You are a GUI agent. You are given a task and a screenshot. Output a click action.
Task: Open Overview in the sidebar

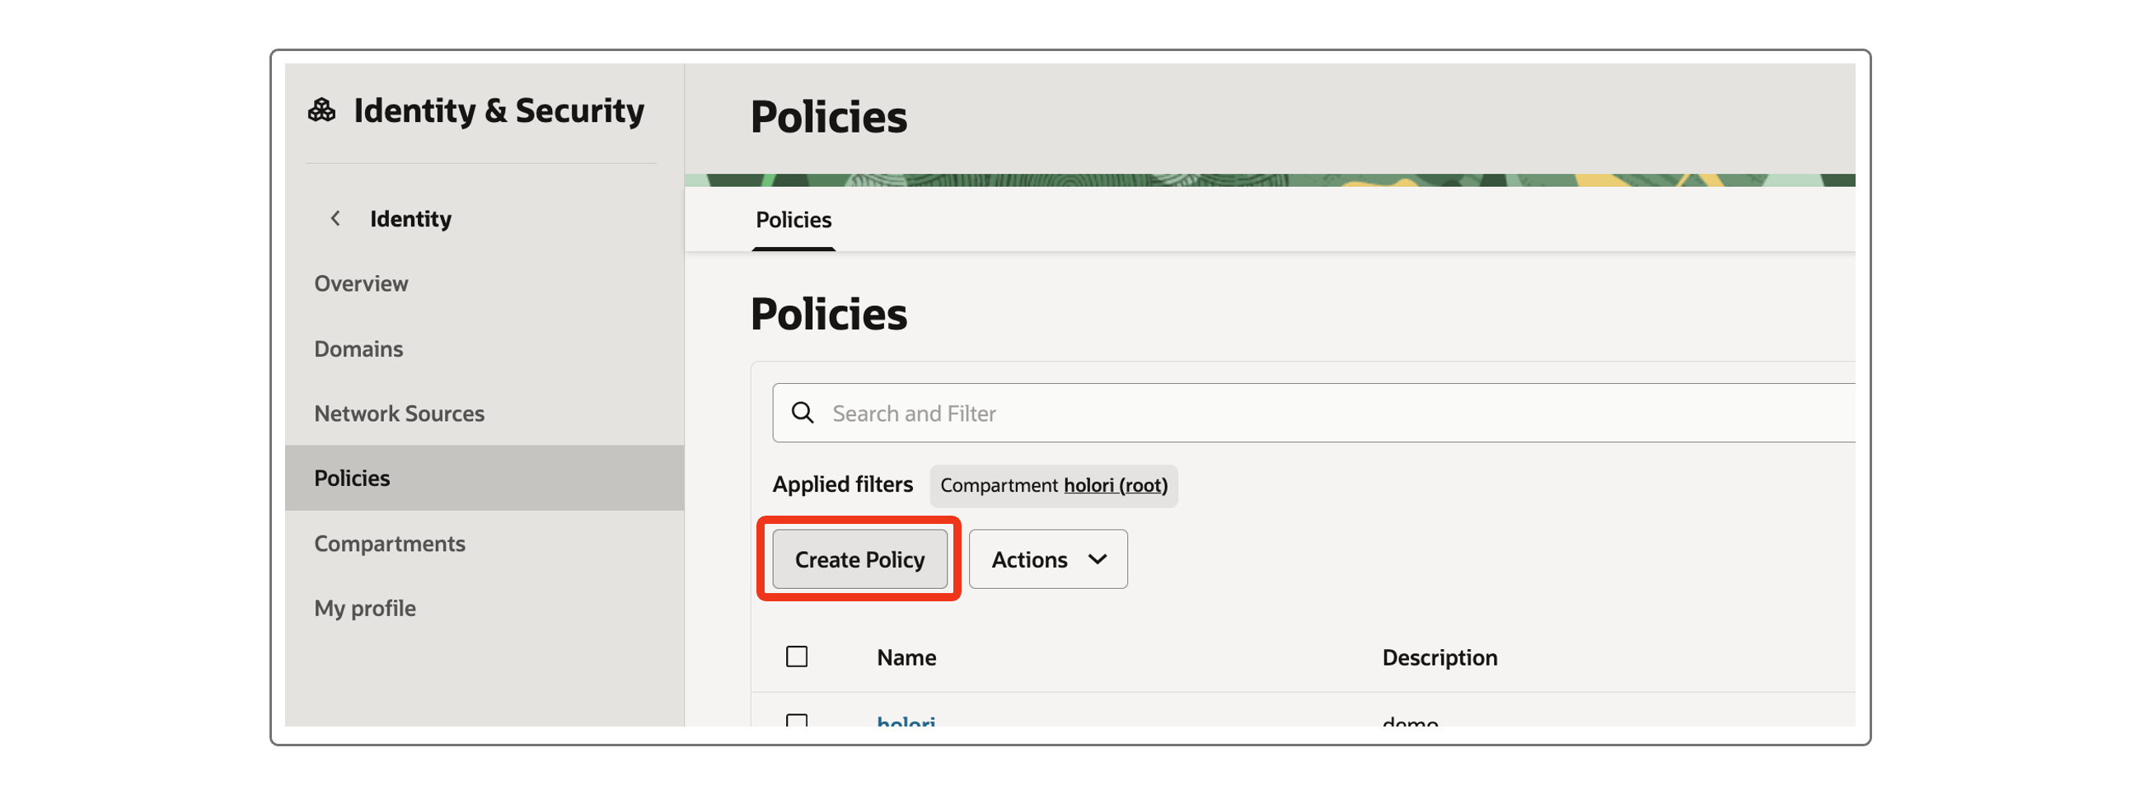point(360,284)
